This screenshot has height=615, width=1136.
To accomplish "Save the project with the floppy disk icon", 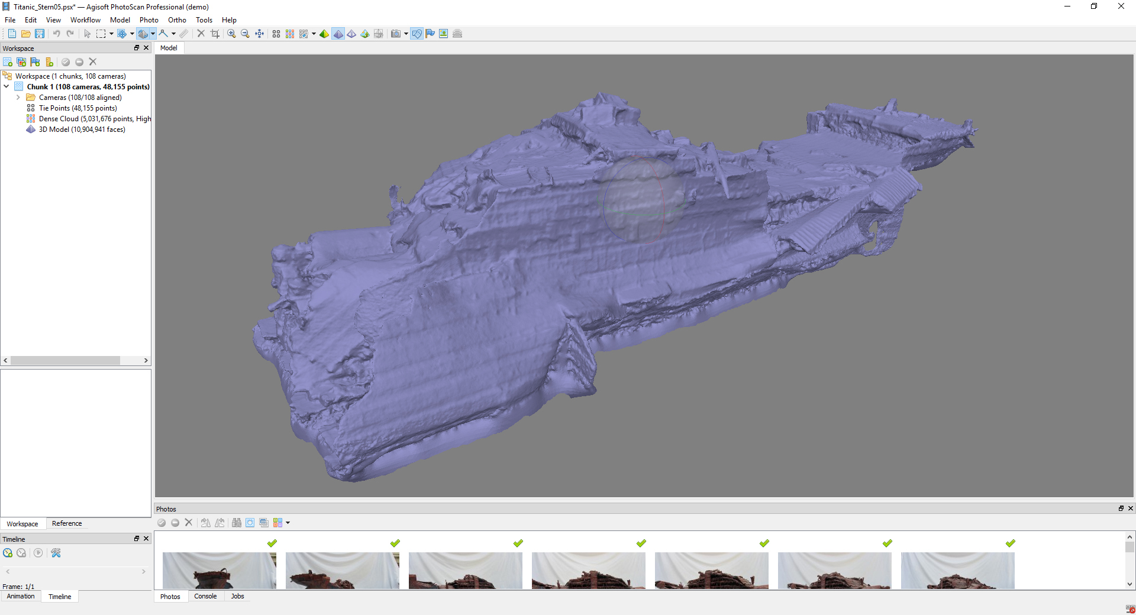I will [40, 34].
